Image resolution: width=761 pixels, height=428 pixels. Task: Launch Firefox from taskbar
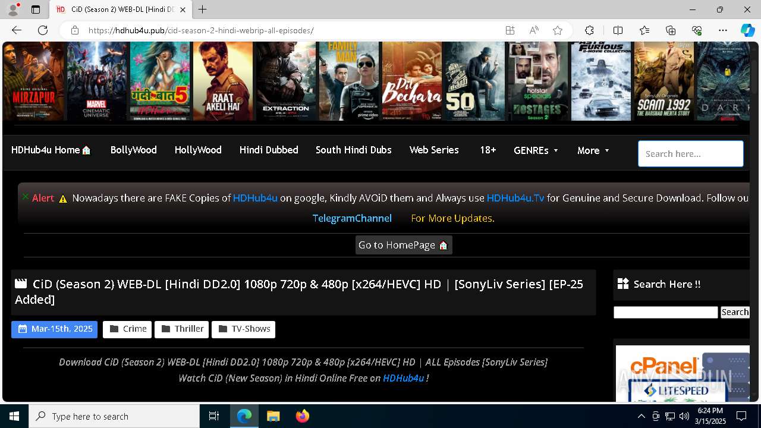coord(303,416)
